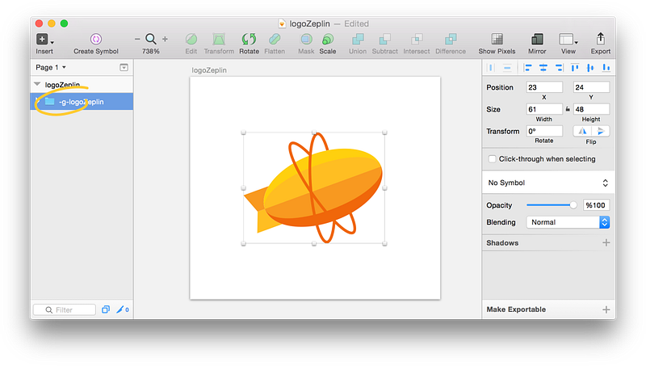The width and height of the screenshot is (646, 366).
Task: Click the Create Symbol icon
Action: pos(95,39)
